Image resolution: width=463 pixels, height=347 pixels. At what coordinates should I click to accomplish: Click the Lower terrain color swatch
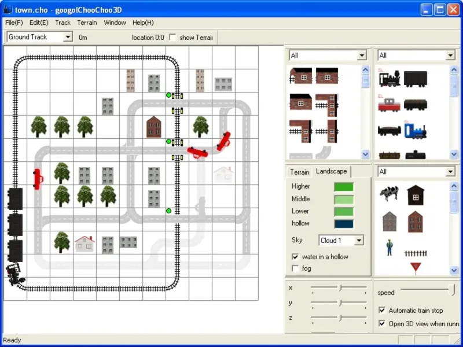(344, 212)
